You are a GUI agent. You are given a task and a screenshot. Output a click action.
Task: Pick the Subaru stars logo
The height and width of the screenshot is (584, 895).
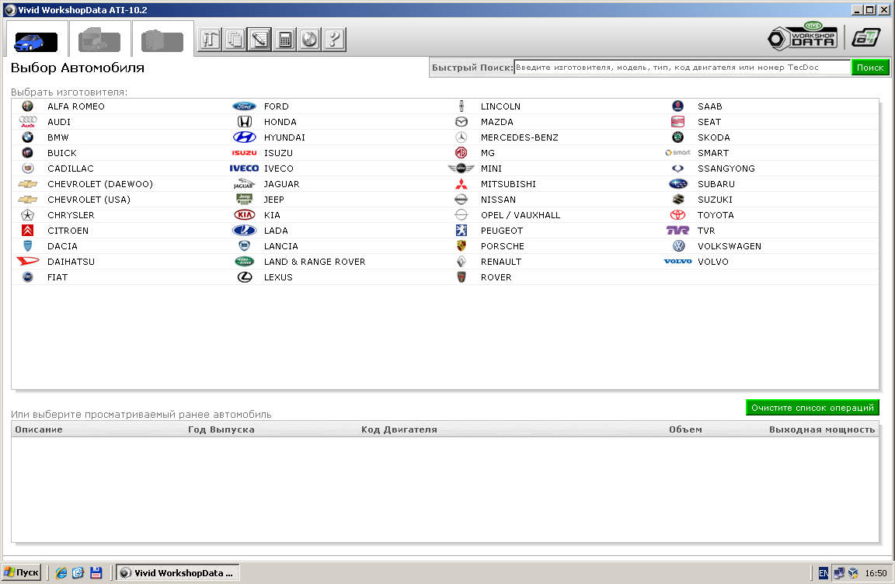678,183
